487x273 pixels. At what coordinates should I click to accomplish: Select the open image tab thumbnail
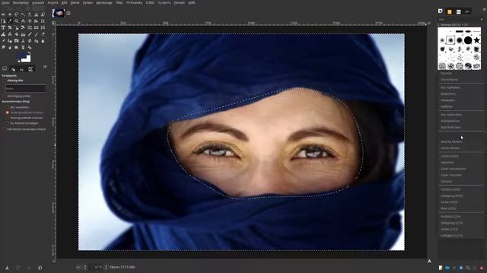tap(59, 13)
